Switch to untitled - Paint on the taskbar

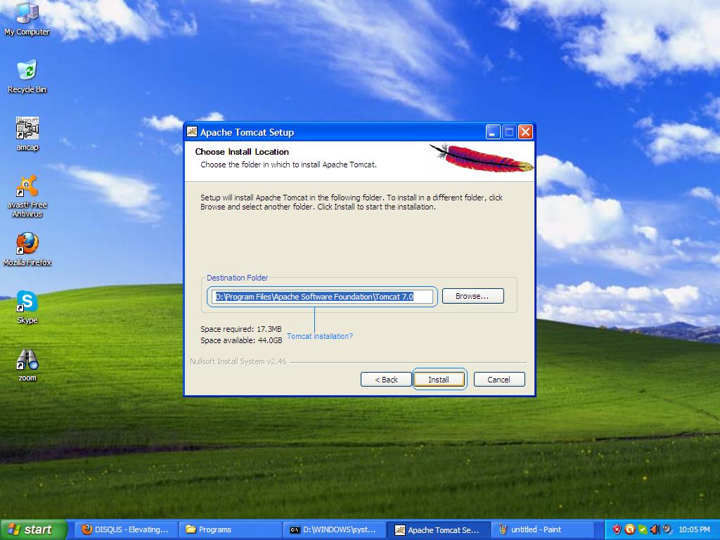pos(544,529)
